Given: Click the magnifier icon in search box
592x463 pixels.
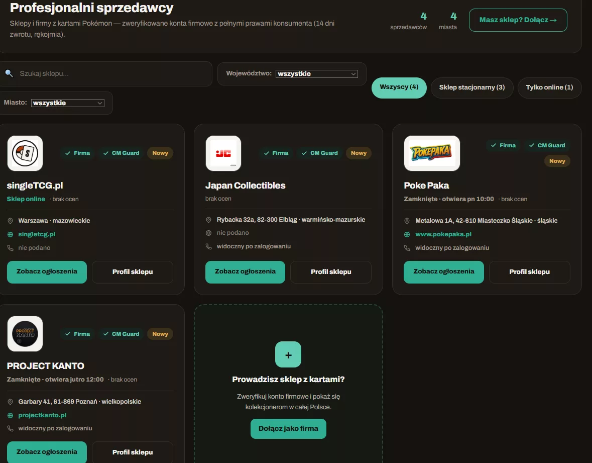Looking at the screenshot, I should tap(9, 73).
